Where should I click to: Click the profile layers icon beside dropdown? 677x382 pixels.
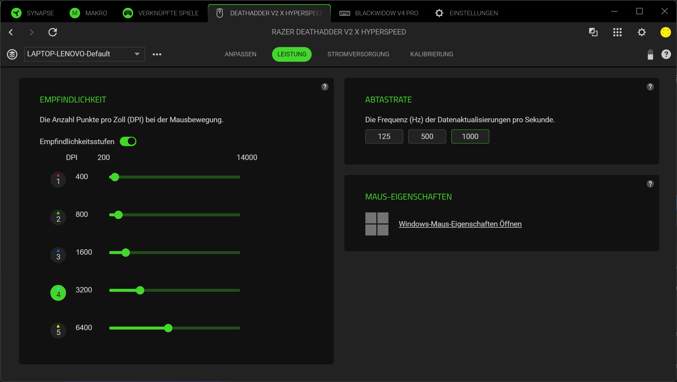coord(12,54)
